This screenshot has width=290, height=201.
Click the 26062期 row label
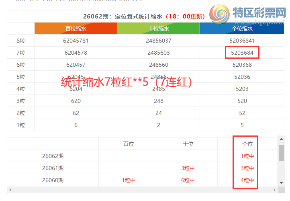click(53, 156)
